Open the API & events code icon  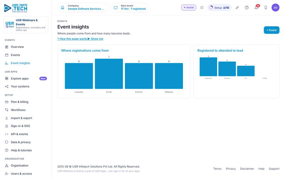coord(7,134)
